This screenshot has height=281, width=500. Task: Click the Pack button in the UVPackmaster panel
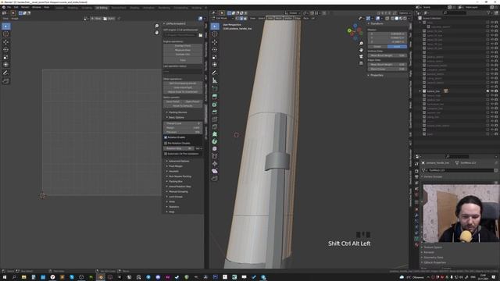point(183,60)
